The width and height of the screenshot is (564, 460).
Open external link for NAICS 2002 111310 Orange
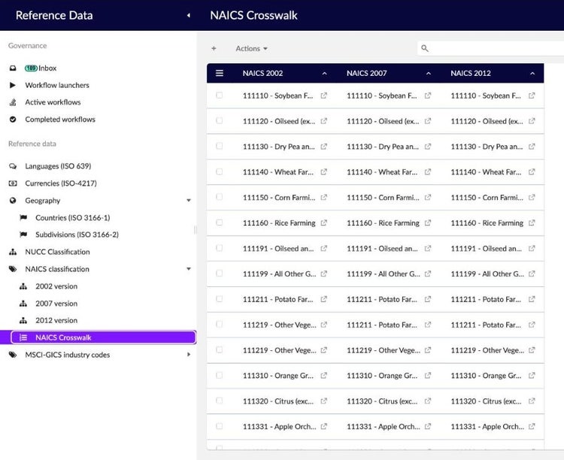click(x=323, y=376)
